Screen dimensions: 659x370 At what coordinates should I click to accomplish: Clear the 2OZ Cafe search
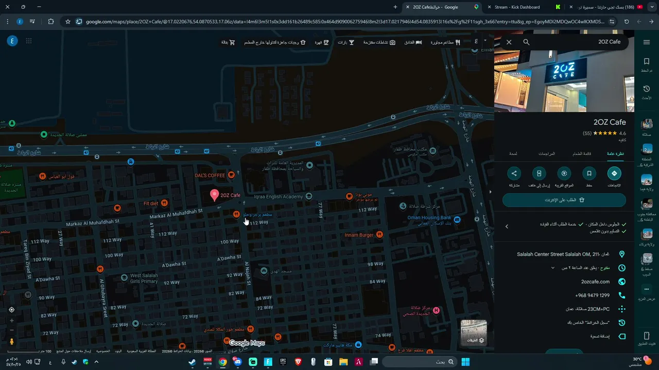coord(509,42)
